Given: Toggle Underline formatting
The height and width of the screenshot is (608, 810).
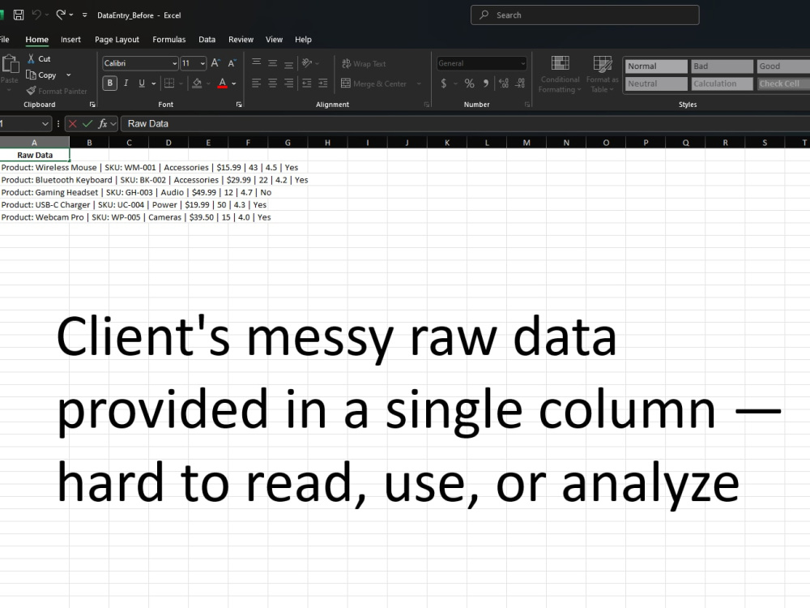Looking at the screenshot, I should coord(142,83).
